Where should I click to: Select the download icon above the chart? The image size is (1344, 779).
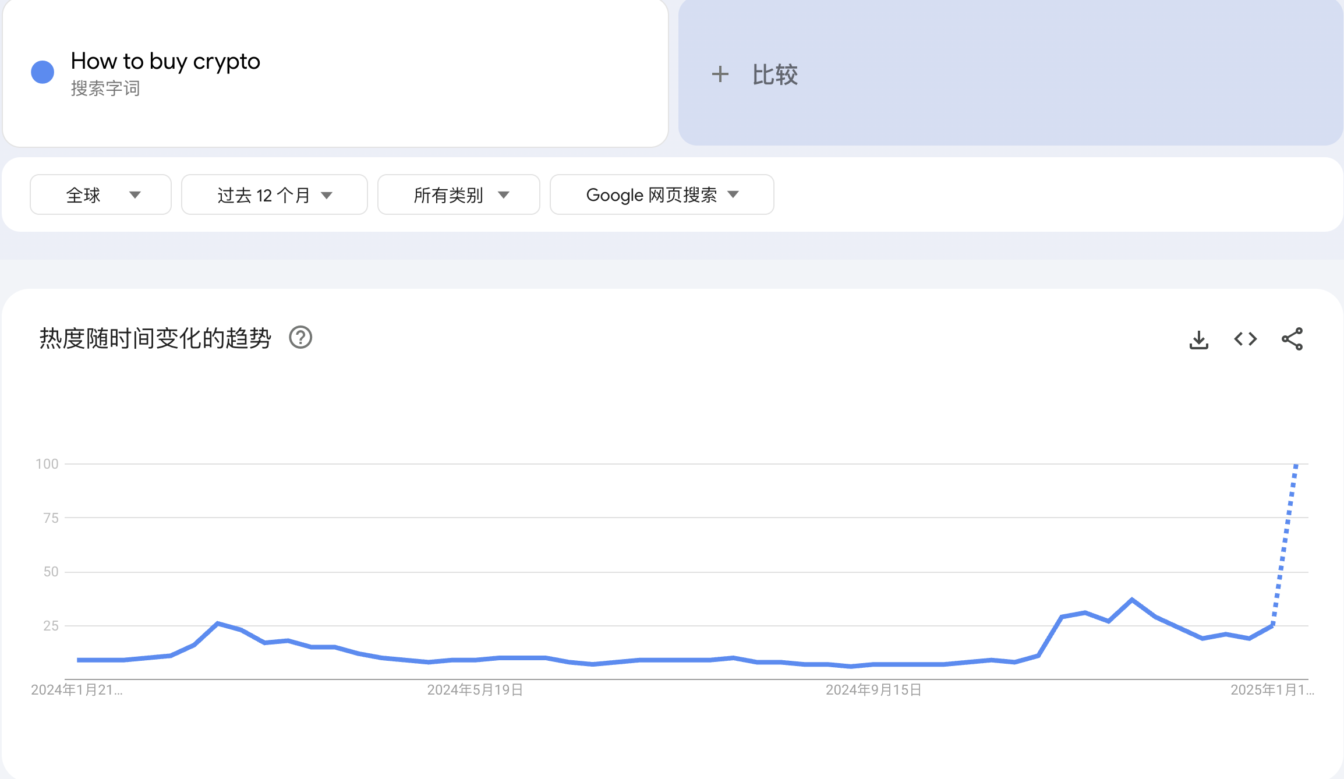[x=1198, y=339]
